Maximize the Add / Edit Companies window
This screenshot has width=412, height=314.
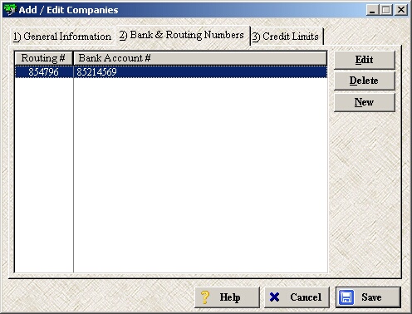(x=386, y=10)
